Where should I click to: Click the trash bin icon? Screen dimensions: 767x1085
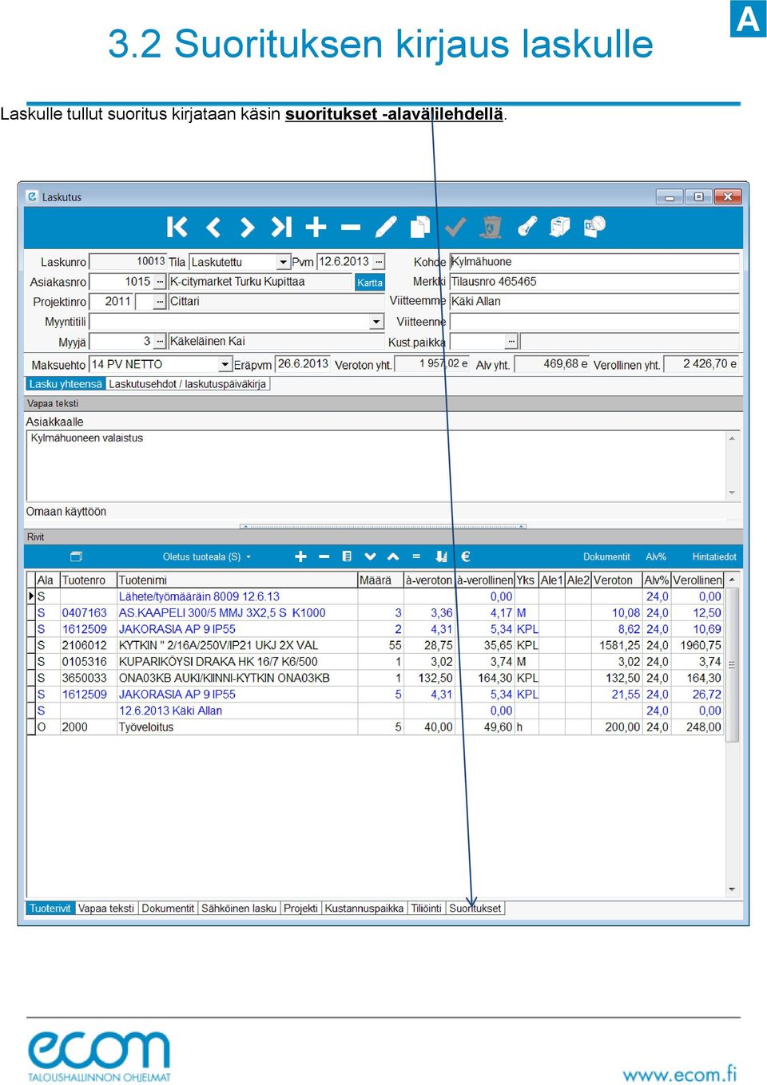coord(491,228)
